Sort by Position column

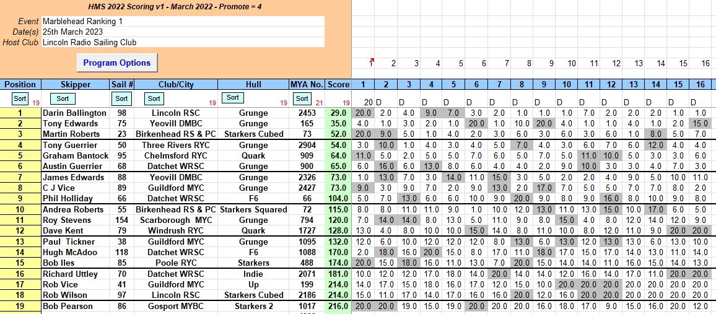point(20,98)
